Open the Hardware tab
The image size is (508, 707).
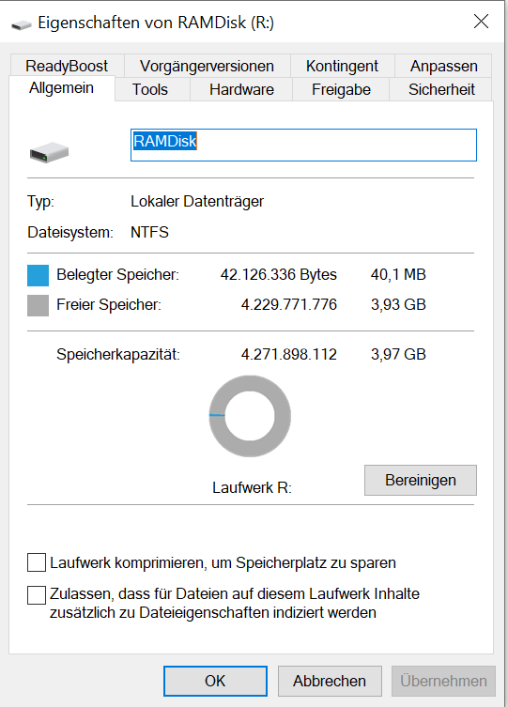(241, 89)
